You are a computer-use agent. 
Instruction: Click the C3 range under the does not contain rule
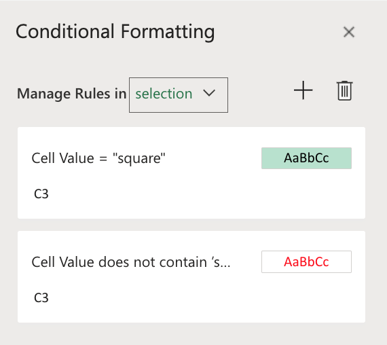point(41,298)
